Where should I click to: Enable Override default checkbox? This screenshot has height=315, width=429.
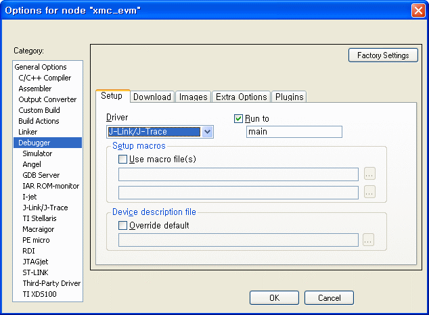122,225
